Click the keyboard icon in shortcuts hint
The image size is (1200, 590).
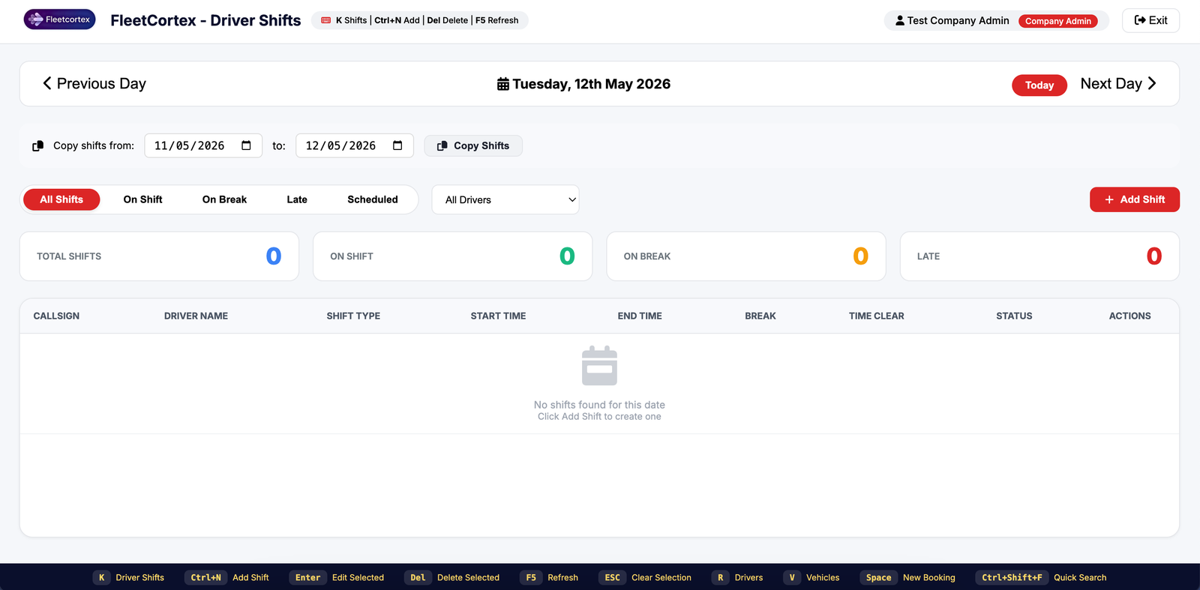click(x=325, y=20)
